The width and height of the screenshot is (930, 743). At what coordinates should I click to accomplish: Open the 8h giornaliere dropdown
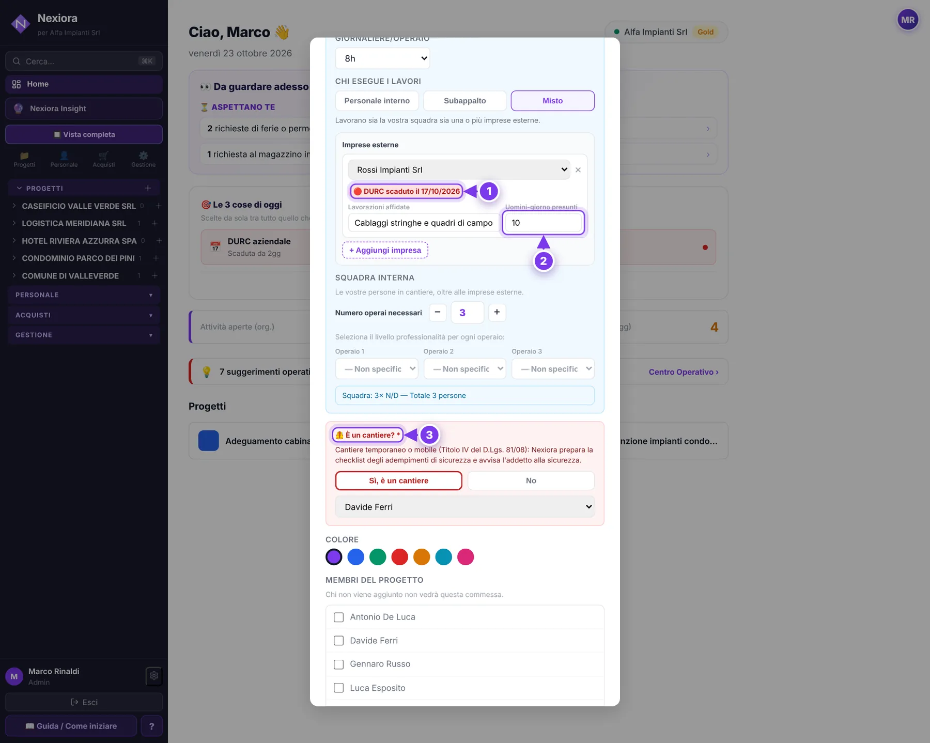point(382,58)
